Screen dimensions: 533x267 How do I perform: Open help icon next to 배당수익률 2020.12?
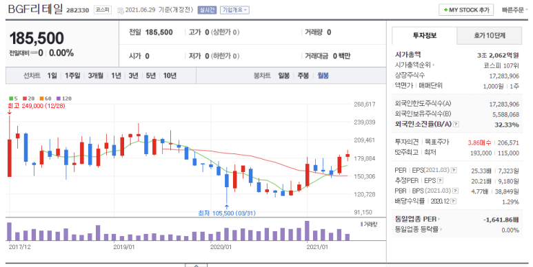click(x=454, y=202)
